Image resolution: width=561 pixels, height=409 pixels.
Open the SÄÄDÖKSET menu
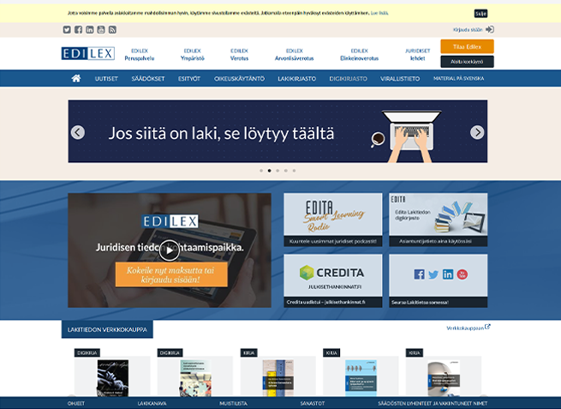point(148,78)
